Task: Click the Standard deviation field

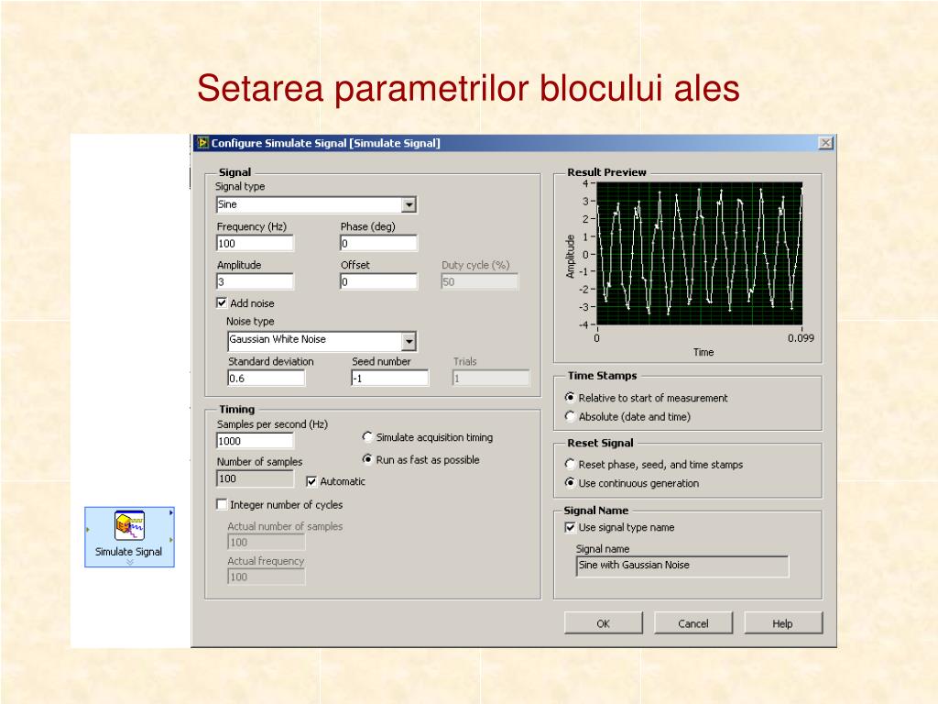Action: pyautogui.click(x=267, y=379)
